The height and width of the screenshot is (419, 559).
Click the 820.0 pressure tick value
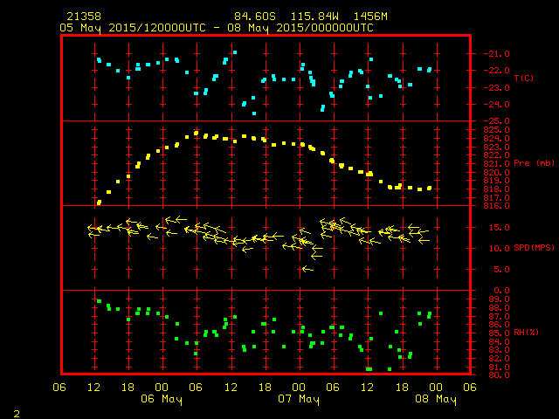coord(497,172)
